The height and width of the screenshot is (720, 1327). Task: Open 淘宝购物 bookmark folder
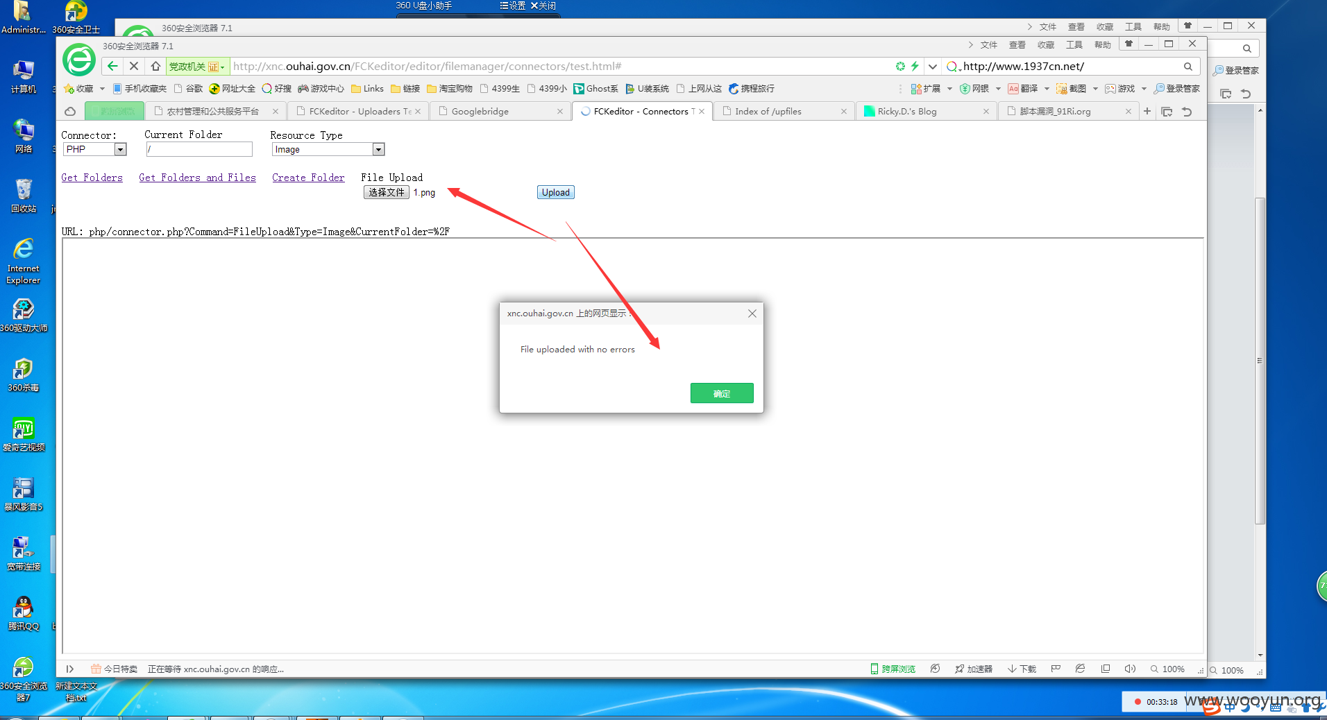click(x=450, y=89)
